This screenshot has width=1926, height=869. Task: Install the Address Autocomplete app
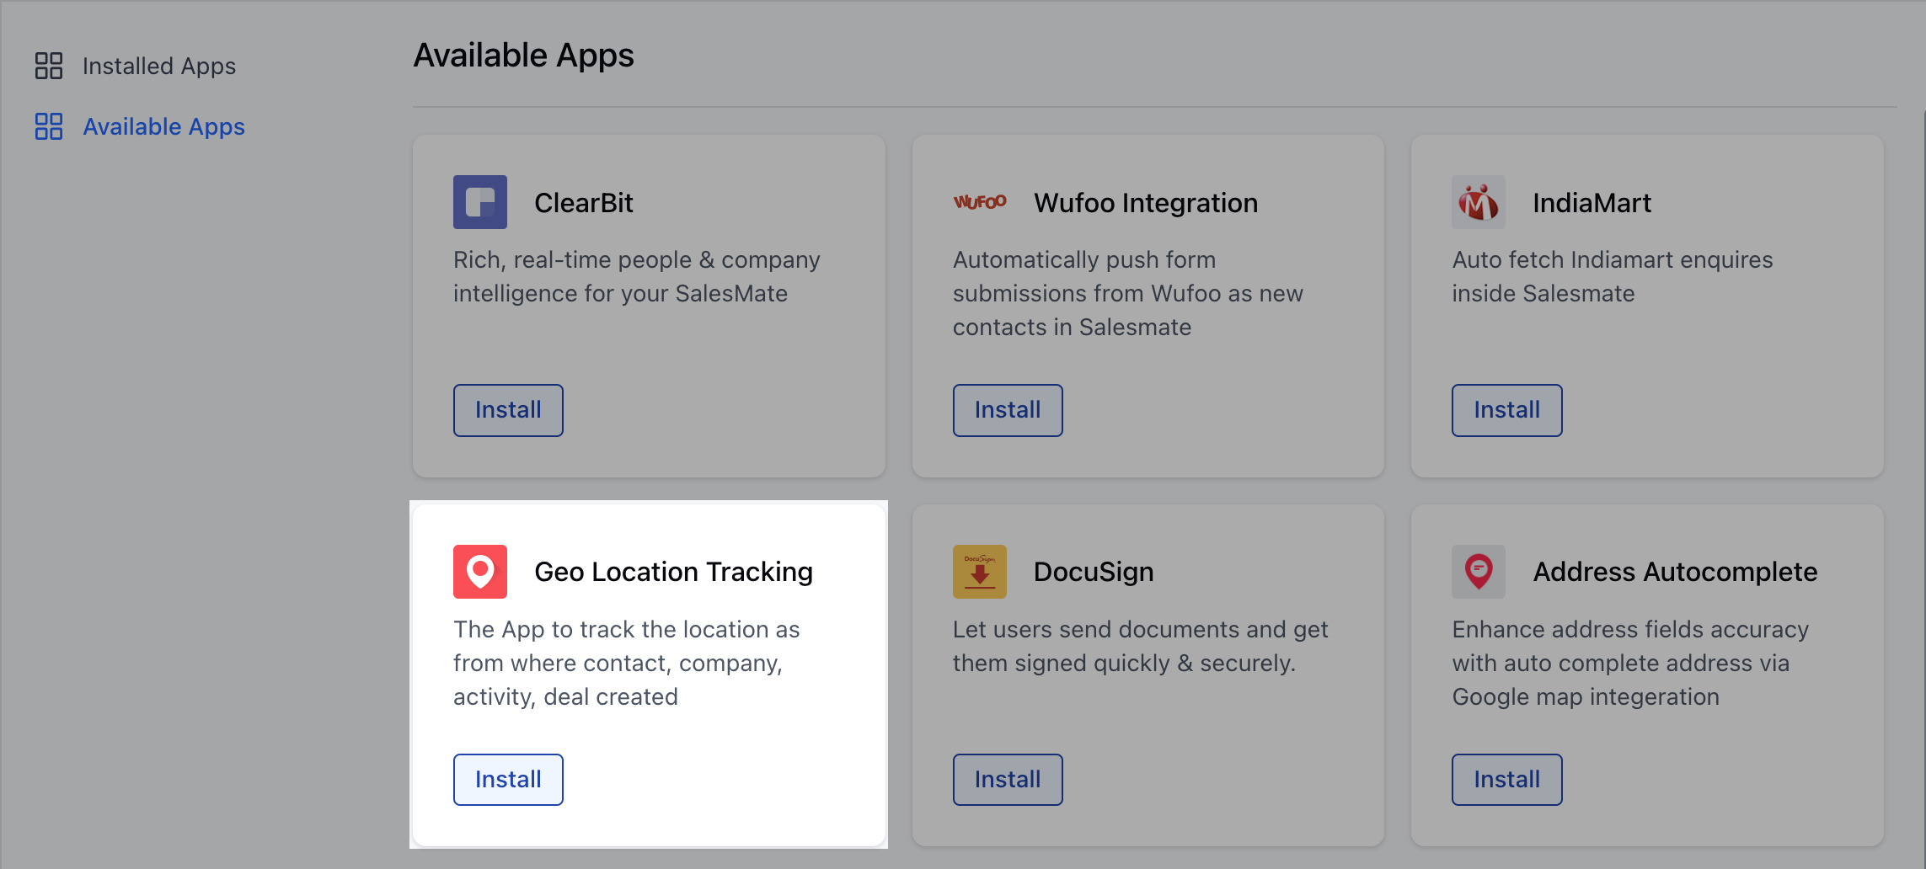click(x=1506, y=780)
